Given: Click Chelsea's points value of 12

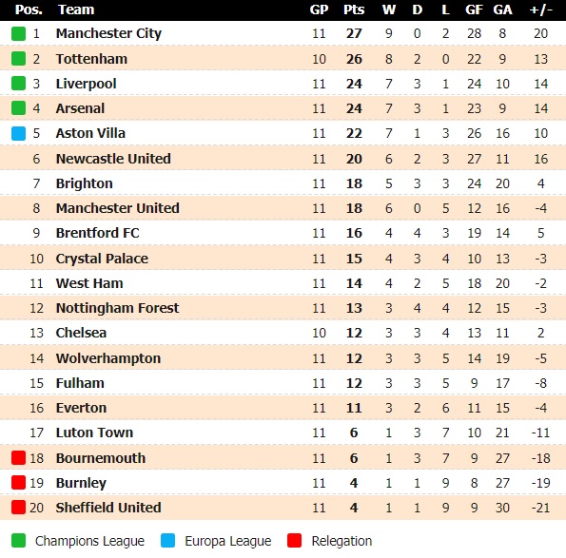Looking at the screenshot, I should tap(354, 333).
